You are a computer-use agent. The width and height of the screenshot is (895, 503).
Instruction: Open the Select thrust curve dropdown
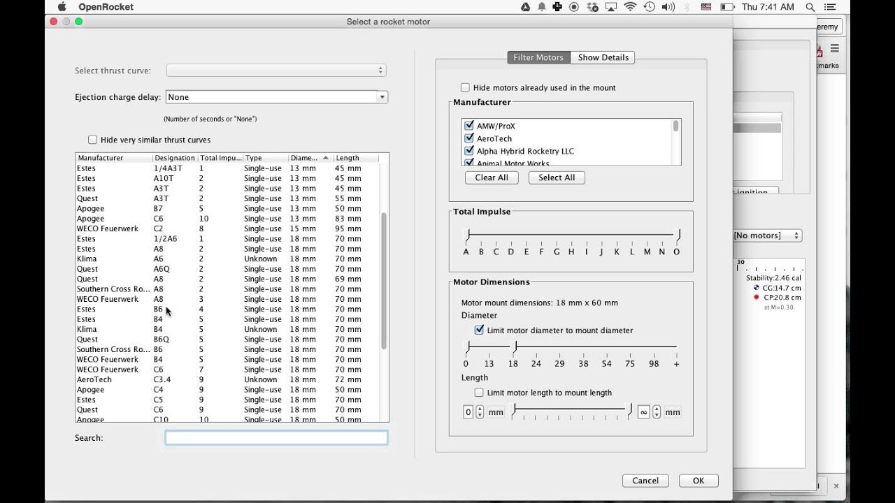pos(276,71)
